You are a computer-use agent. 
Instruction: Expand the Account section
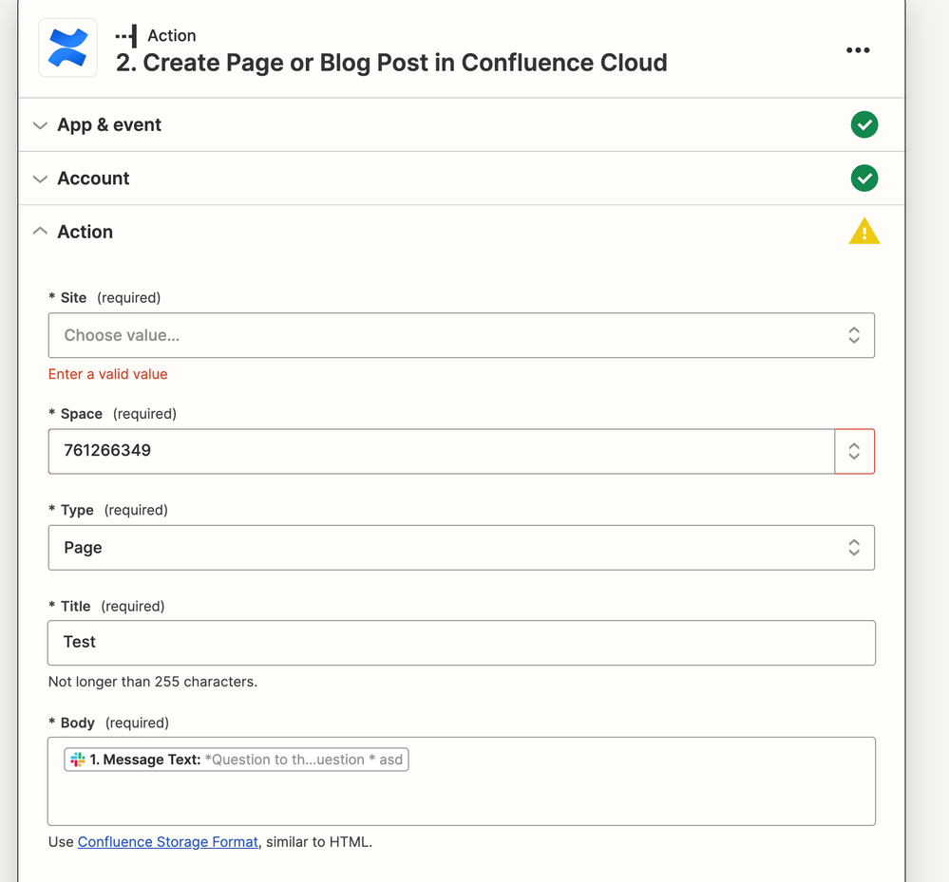[x=40, y=179]
